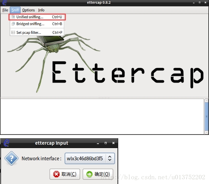Click ettercap logo icon in main titlebar
Image resolution: width=209 pixels, height=184 pixels.
(4, 3)
